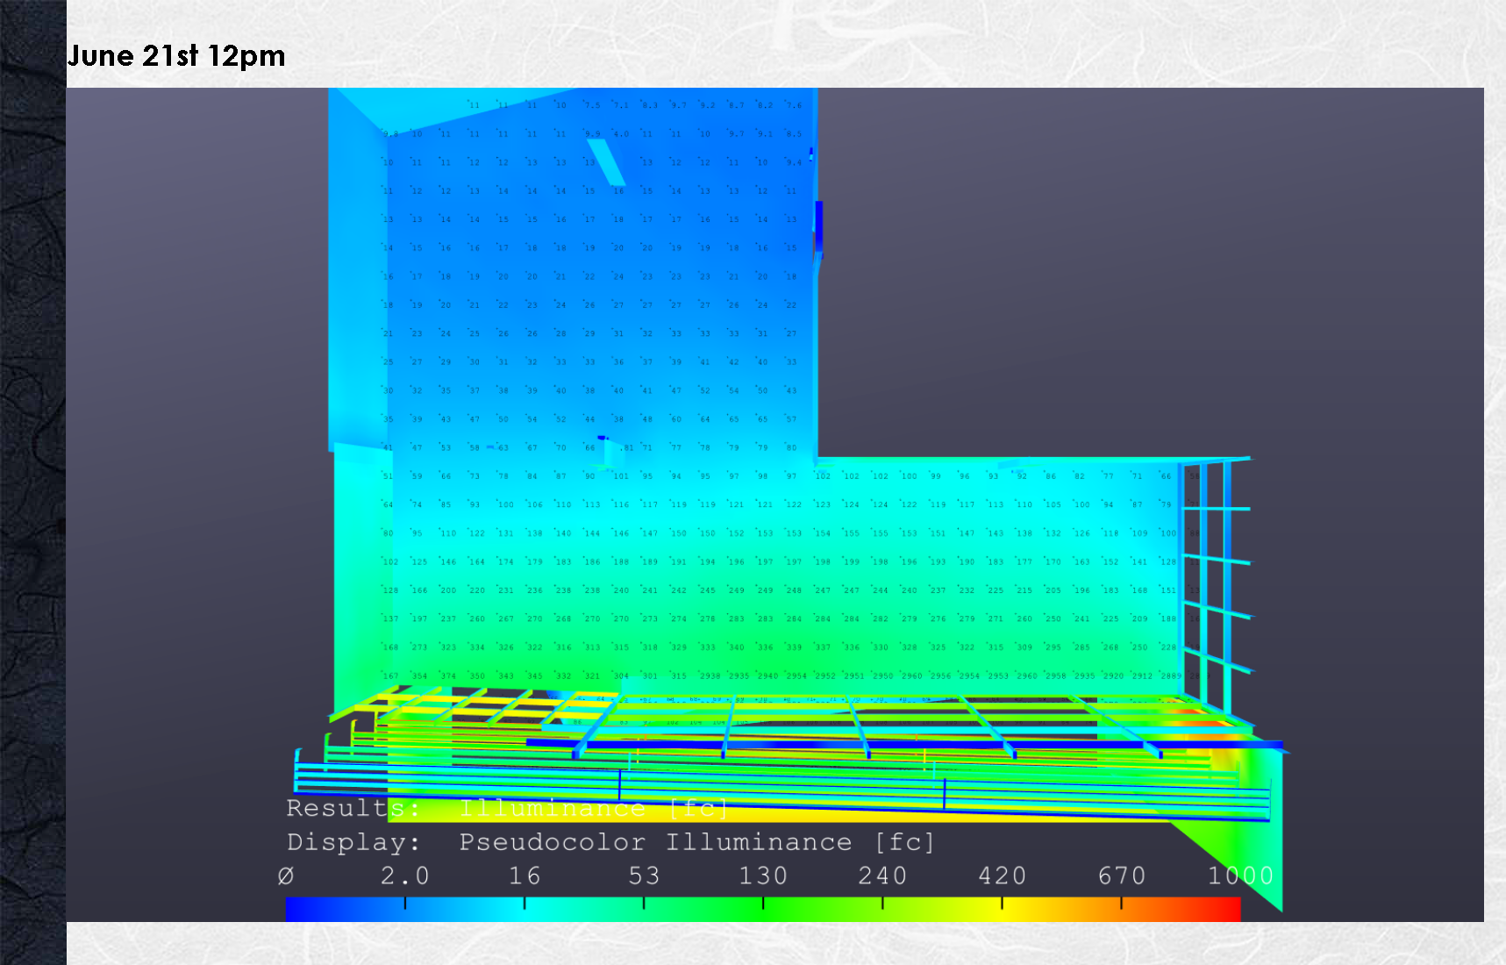The width and height of the screenshot is (1506, 965).
Task: Click the 240 legend value
Action: pyautogui.click(x=882, y=876)
